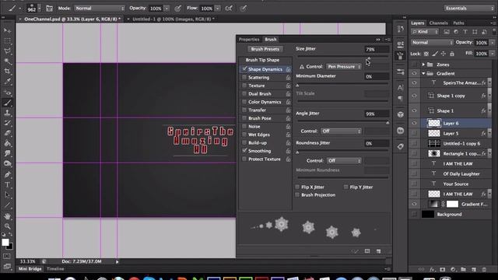Enable Dual Brush checkbox
498x280 pixels.
[244, 93]
